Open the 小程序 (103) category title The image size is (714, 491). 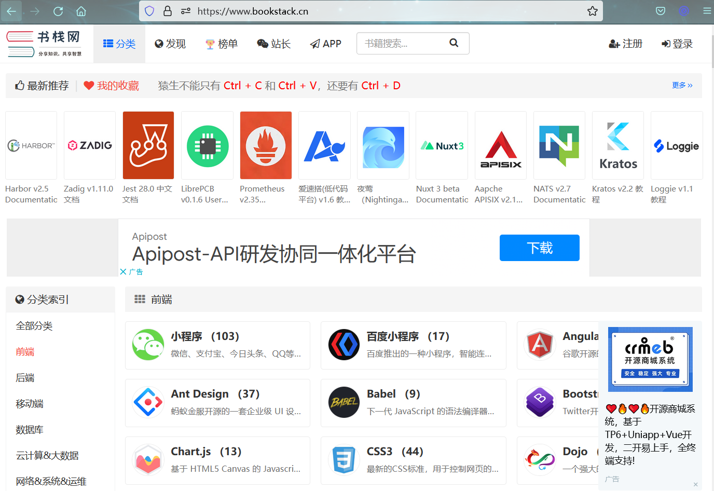[205, 336]
